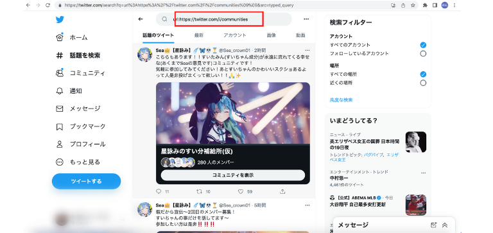This screenshot has height=233, width=493.
Task: Click the ツイートする button
Action: coord(86,181)
